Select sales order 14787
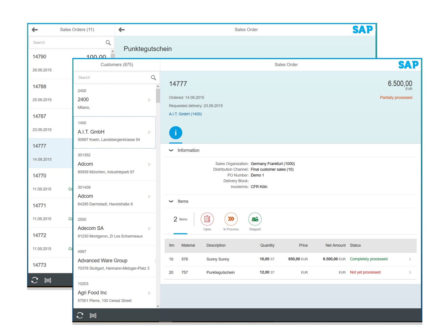 [x=50, y=123]
